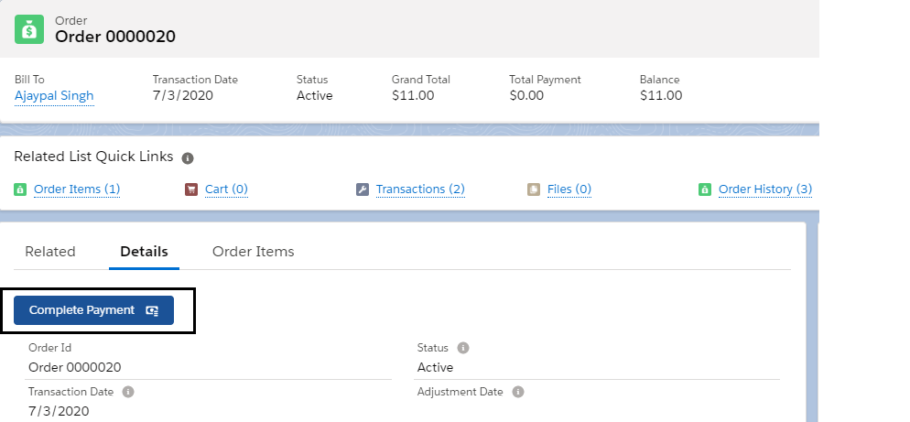Click info icon next to Status field

click(x=463, y=348)
